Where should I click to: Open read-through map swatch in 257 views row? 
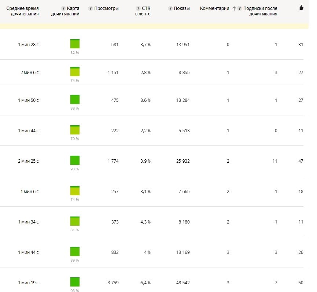[75, 191]
